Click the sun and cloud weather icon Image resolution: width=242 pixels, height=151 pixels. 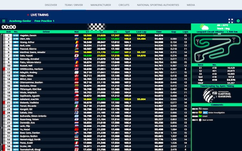[204, 27]
